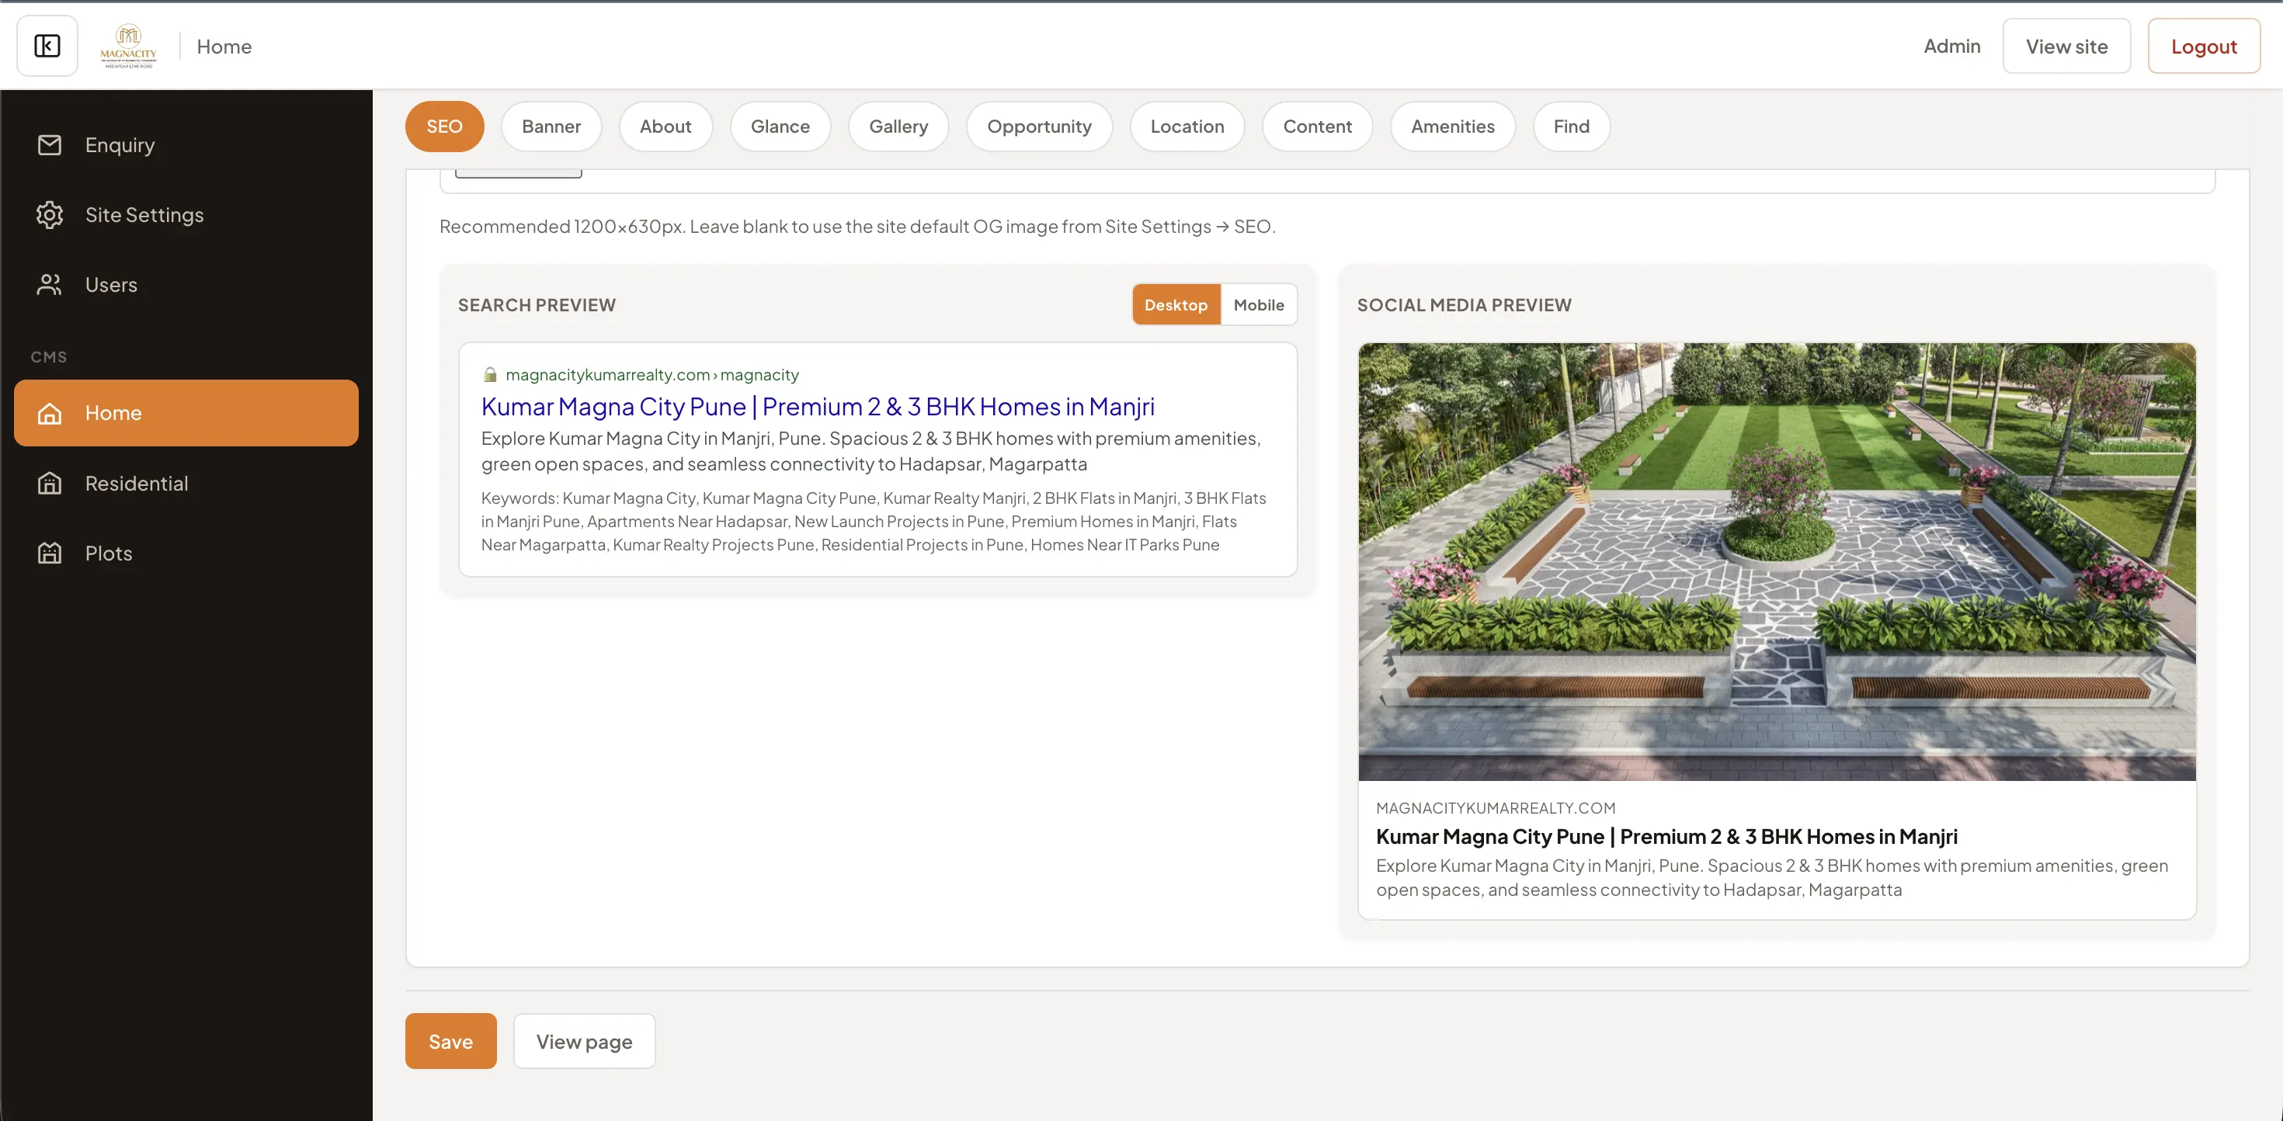This screenshot has height=1121, width=2283.
Task: Click the CMS section label in sidebar
Action: 49,357
